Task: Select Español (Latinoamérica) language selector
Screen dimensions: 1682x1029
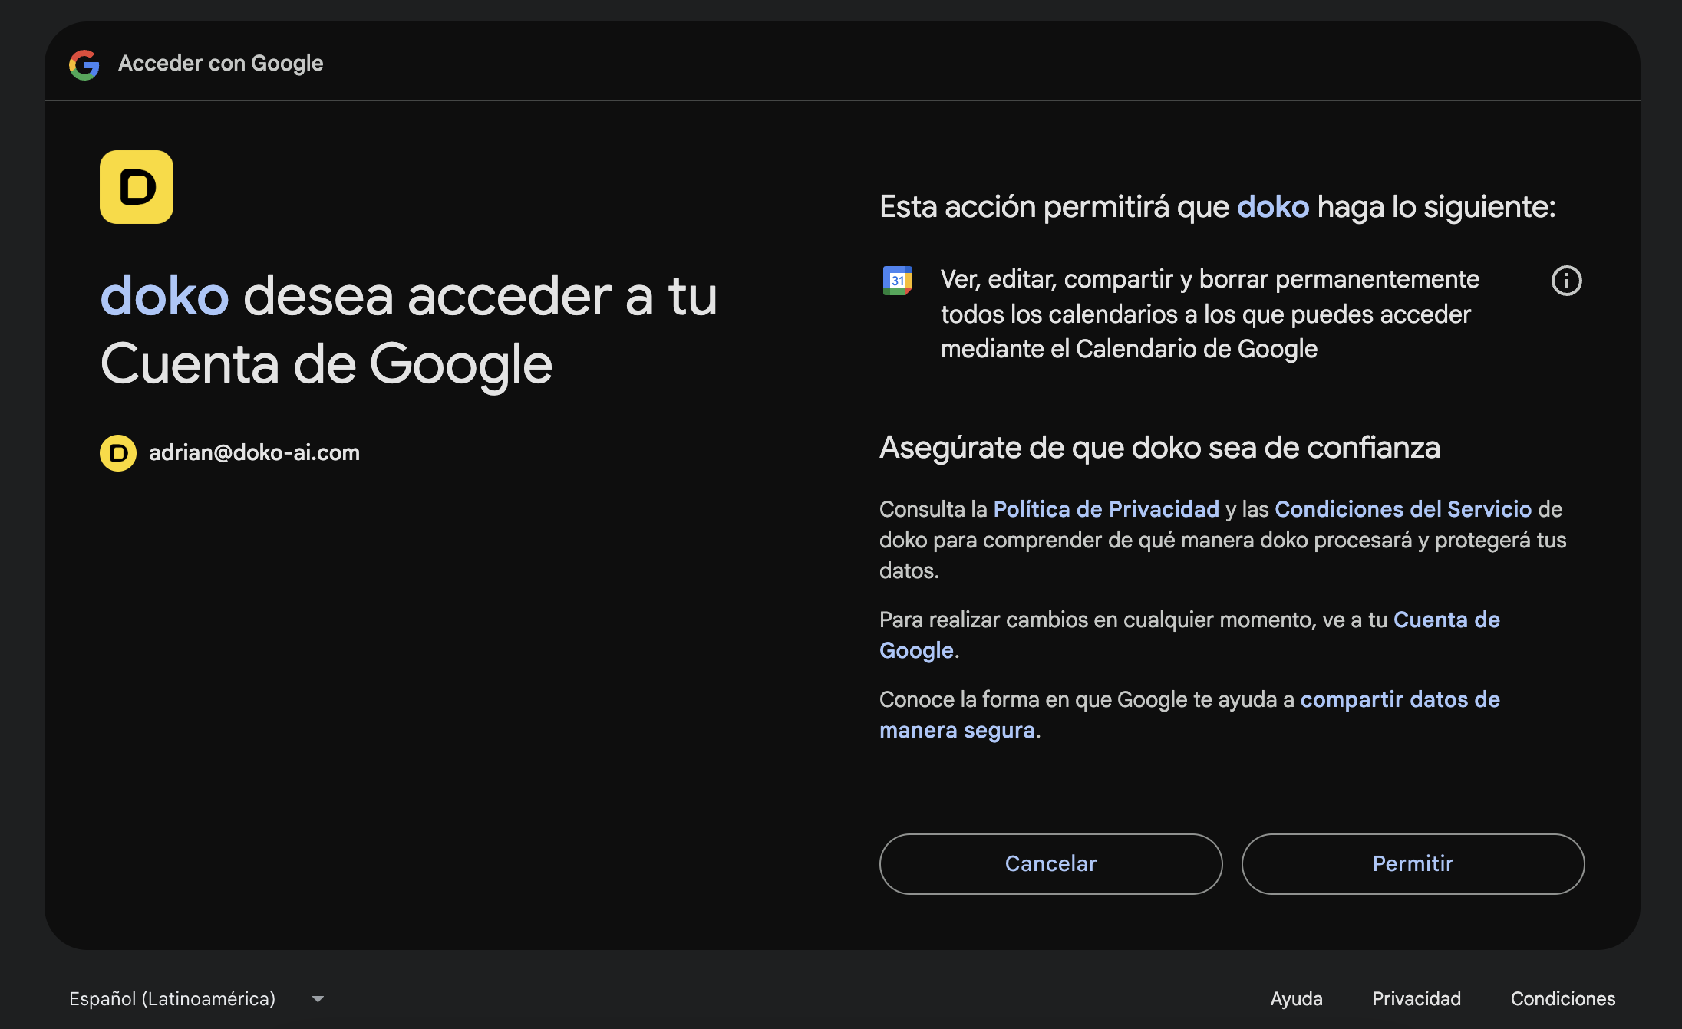Action: click(x=173, y=998)
